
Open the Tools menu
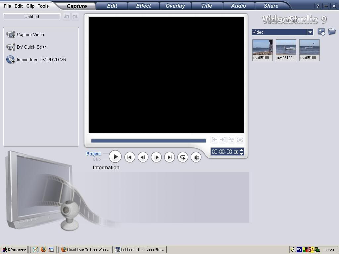[x=43, y=6]
